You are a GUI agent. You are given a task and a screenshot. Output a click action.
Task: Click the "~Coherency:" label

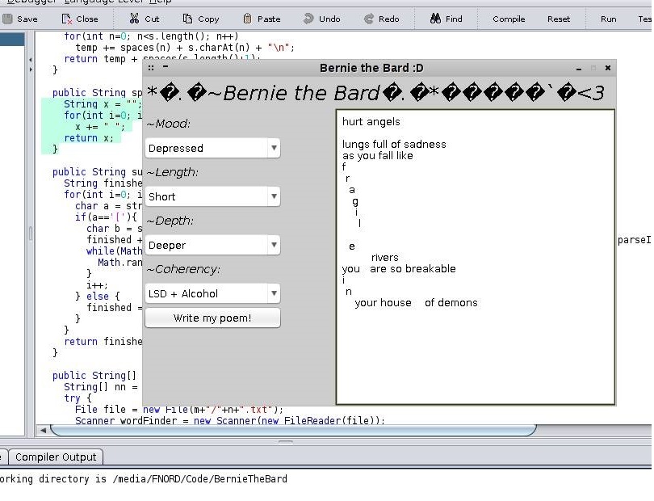[183, 269]
